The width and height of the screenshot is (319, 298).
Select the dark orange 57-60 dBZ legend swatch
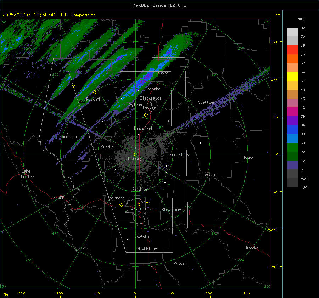(x=292, y=59)
